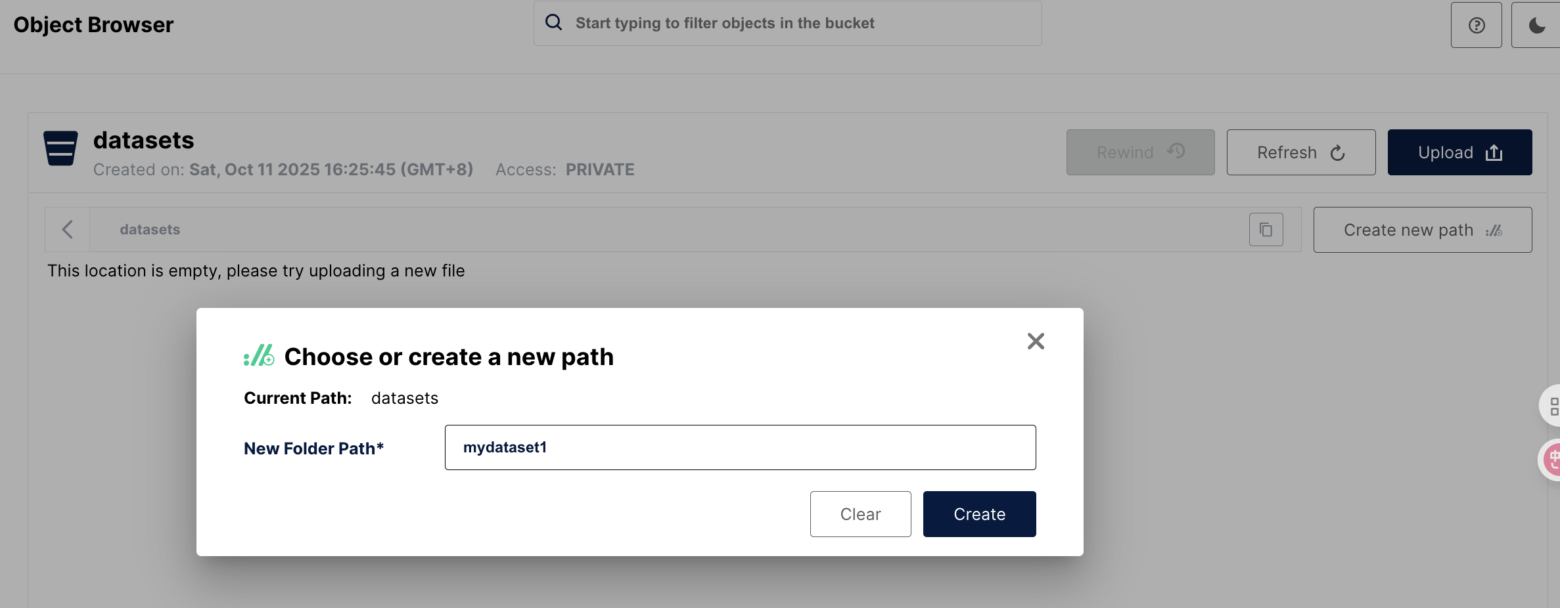The image size is (1560, 608).
Task: Focus the filter objects search box
Action: click(787, 23)
